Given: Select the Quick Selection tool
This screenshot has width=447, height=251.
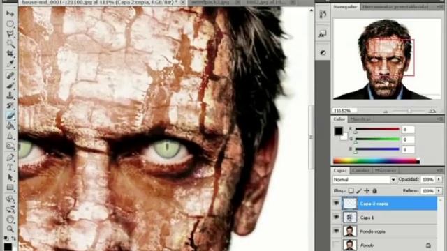Looking at the screenshot, I should (10, 43).
